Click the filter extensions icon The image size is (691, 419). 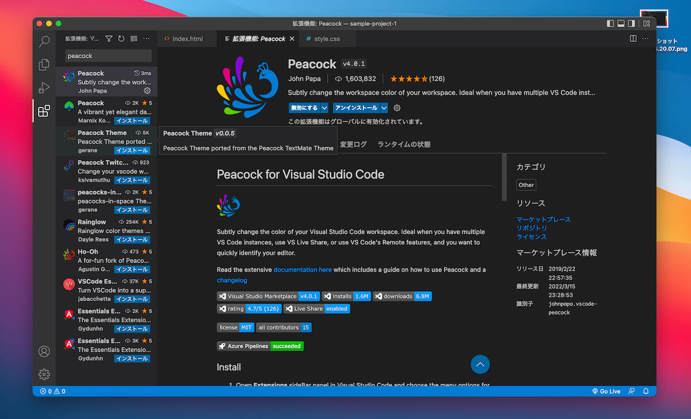[109, 39]
